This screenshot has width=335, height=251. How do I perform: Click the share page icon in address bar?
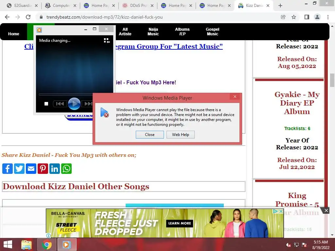283,17
